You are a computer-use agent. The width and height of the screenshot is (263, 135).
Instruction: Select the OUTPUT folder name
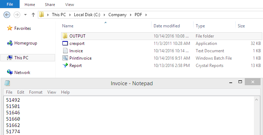(x=77, y=36)
